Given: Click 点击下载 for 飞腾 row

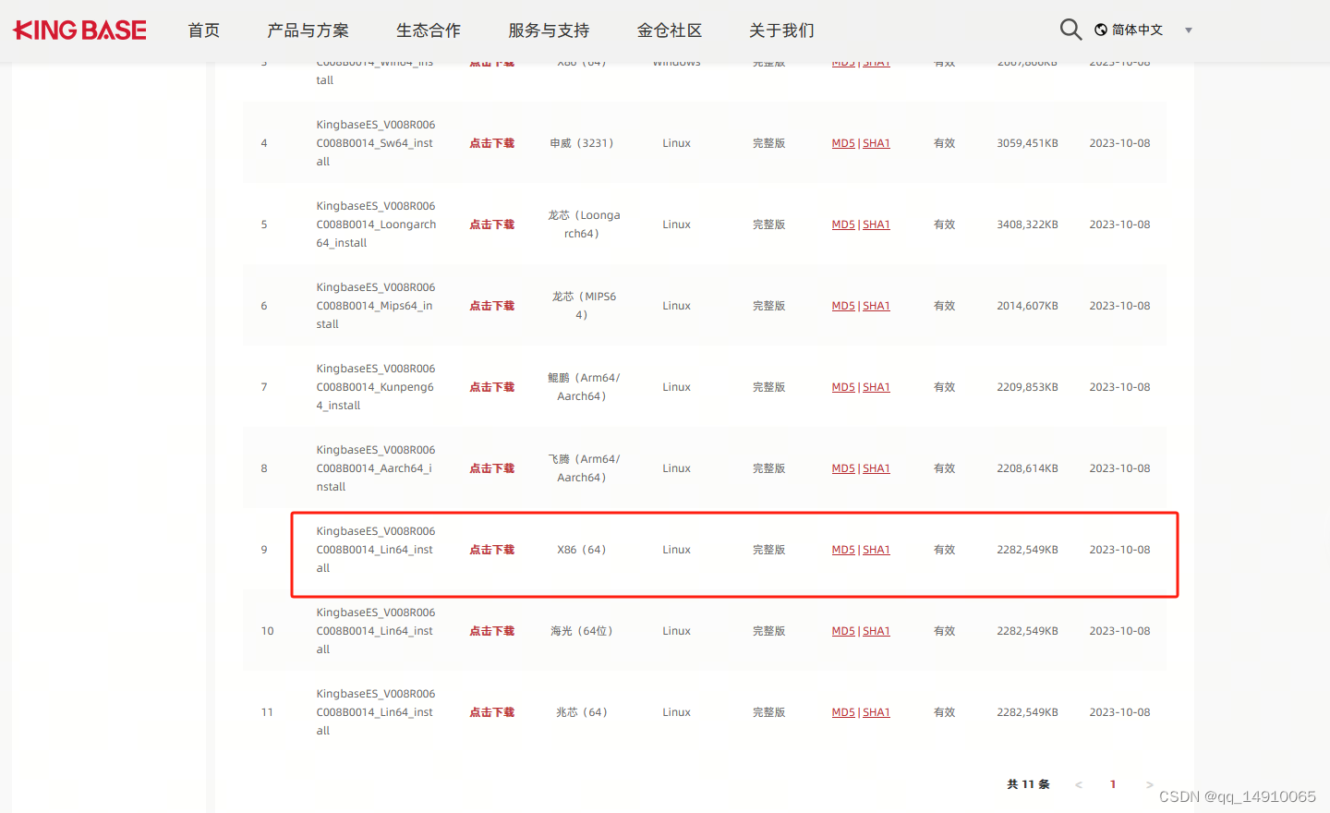Looking at the screenshot, I should (x=492, y=468).
